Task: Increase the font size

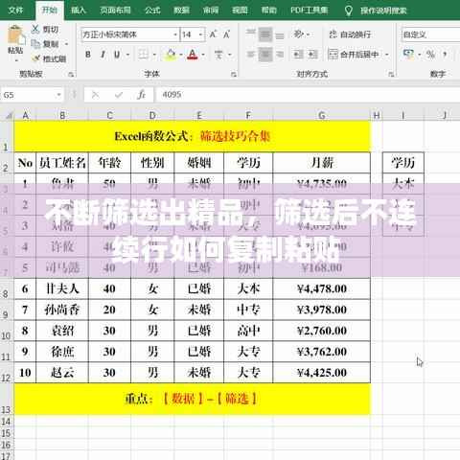Action: [213, 34]
